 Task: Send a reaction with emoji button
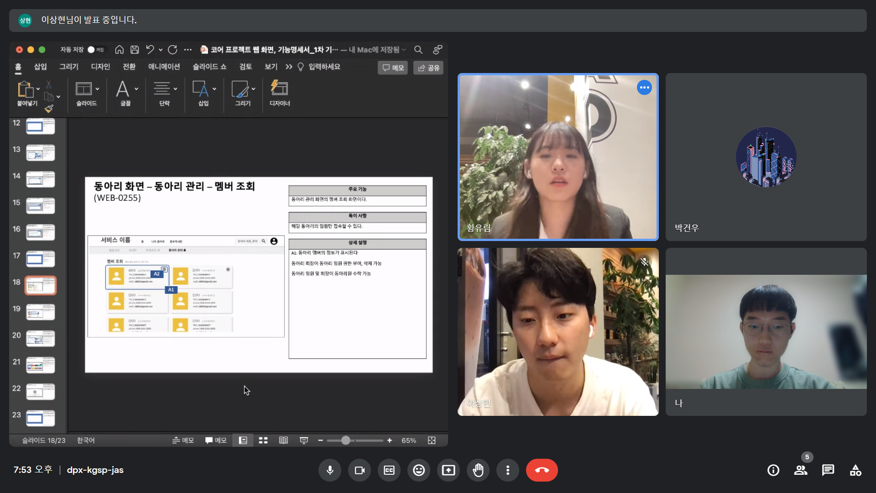(x=419, y=470)
